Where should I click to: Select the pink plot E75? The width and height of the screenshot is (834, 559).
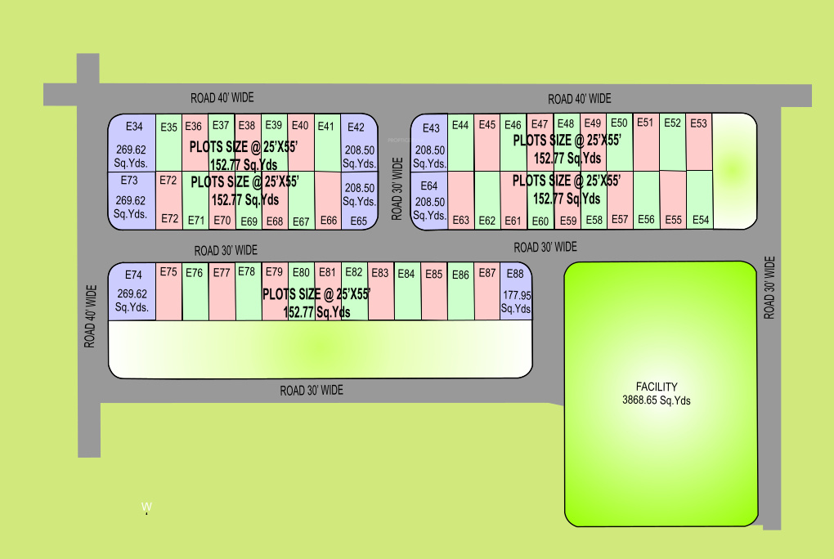[x=169, y=292]
